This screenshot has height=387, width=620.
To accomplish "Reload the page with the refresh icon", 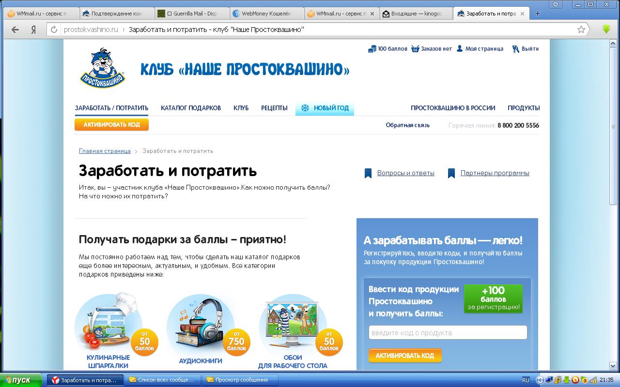I will 54,30.
